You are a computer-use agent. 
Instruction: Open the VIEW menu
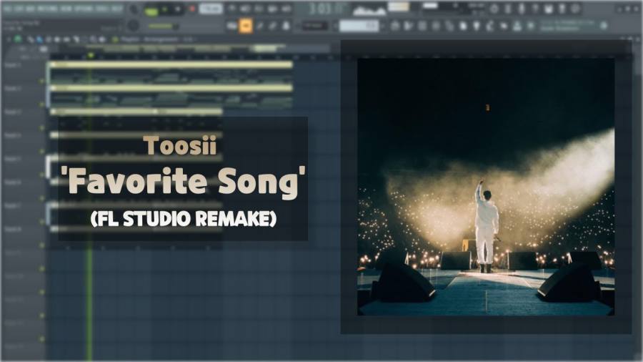coord(66,8)
